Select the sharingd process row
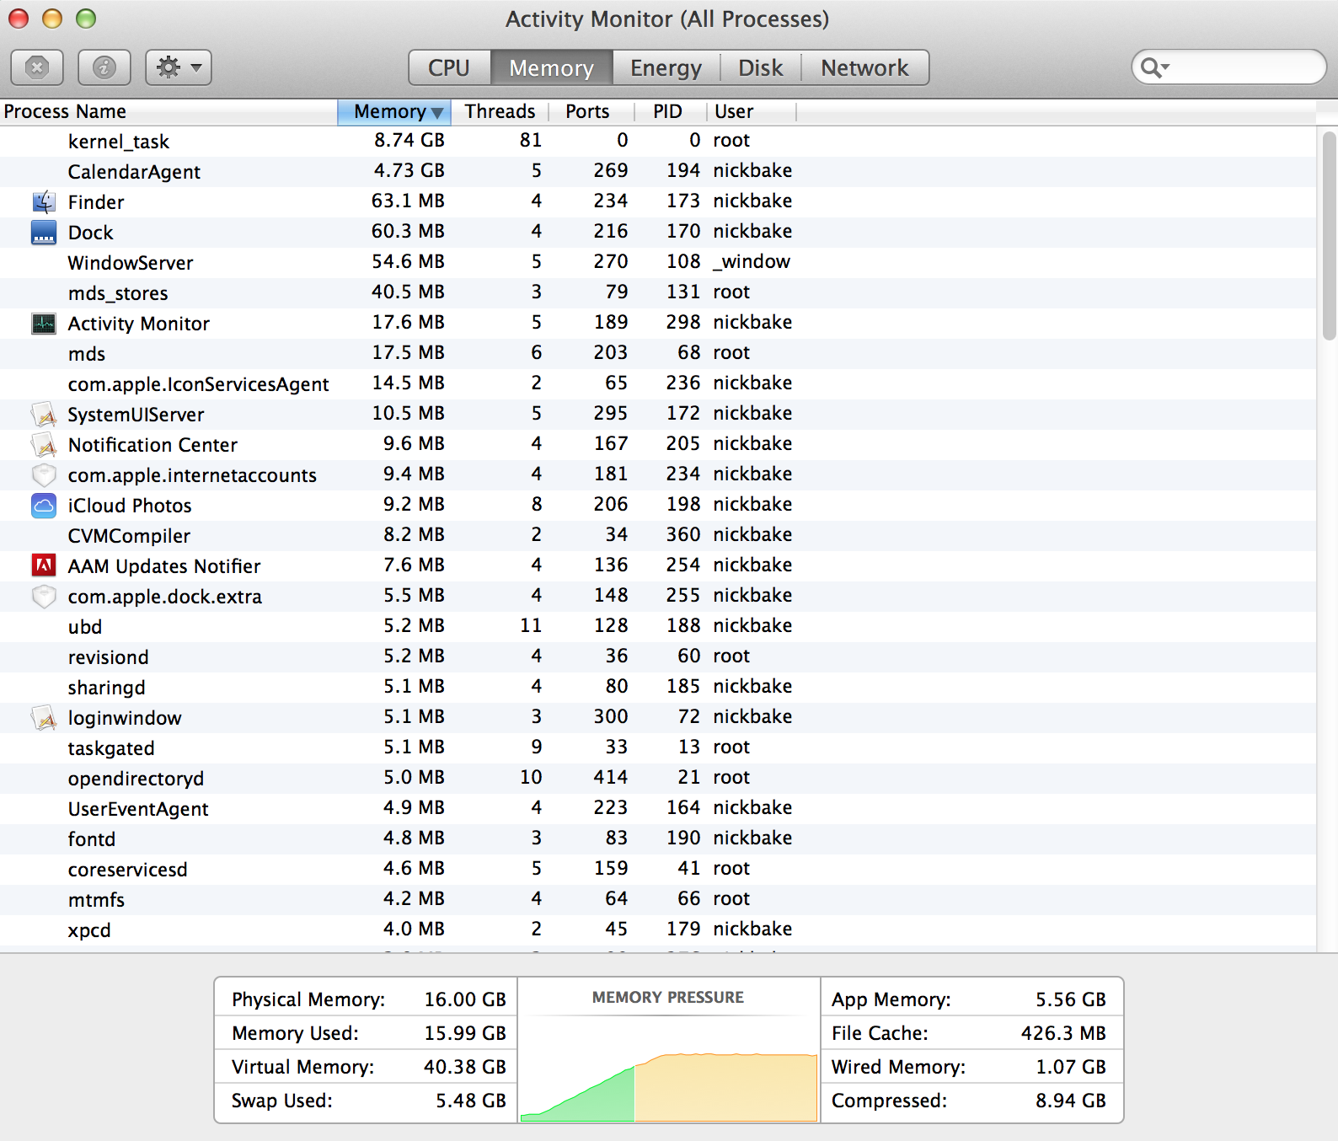 click(657, 687)
